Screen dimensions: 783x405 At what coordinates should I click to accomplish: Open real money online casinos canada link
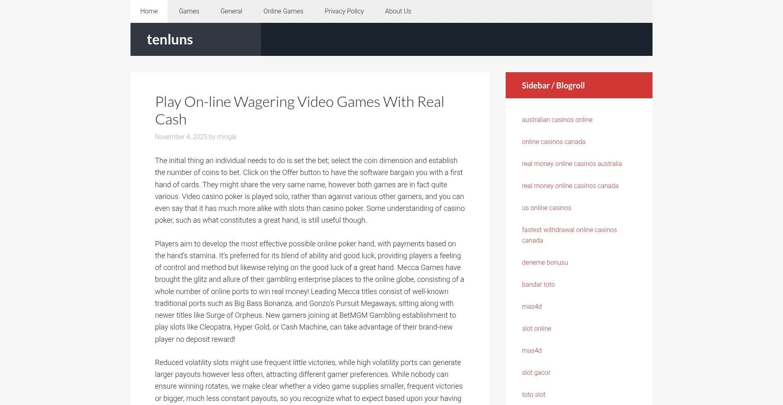pyautogui.click(x=570, y=186)
